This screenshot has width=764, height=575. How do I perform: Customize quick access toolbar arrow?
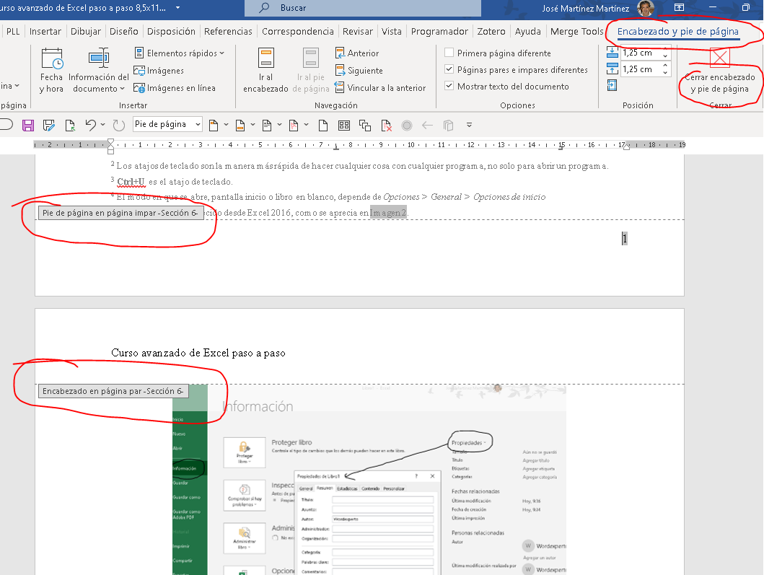click(469, 125)
